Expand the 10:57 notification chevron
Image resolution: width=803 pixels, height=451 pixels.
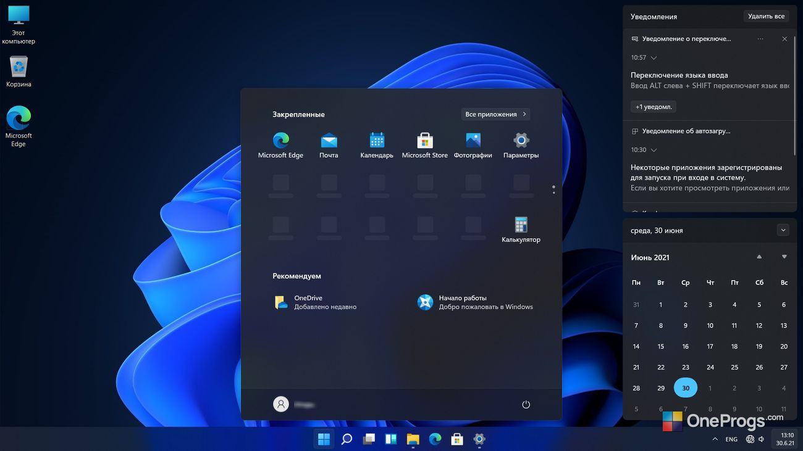[654, 57]
